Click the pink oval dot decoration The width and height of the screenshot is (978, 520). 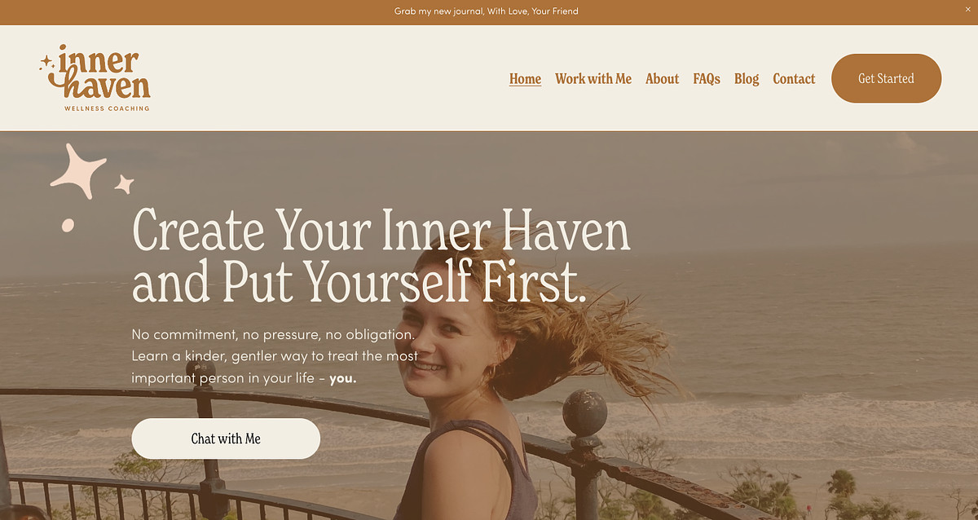click(68, 225)
